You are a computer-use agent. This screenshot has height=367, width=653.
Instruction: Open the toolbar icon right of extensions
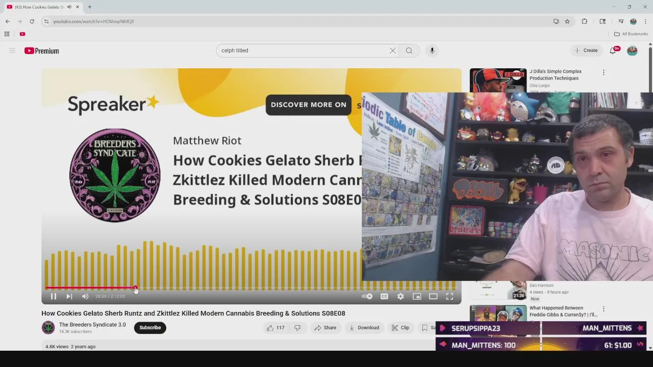click(x=602, y=21)
